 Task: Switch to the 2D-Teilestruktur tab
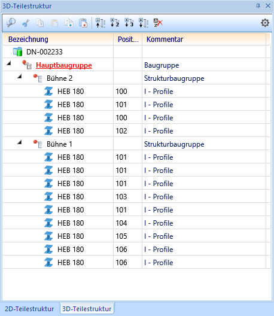[x=29, y=309]
